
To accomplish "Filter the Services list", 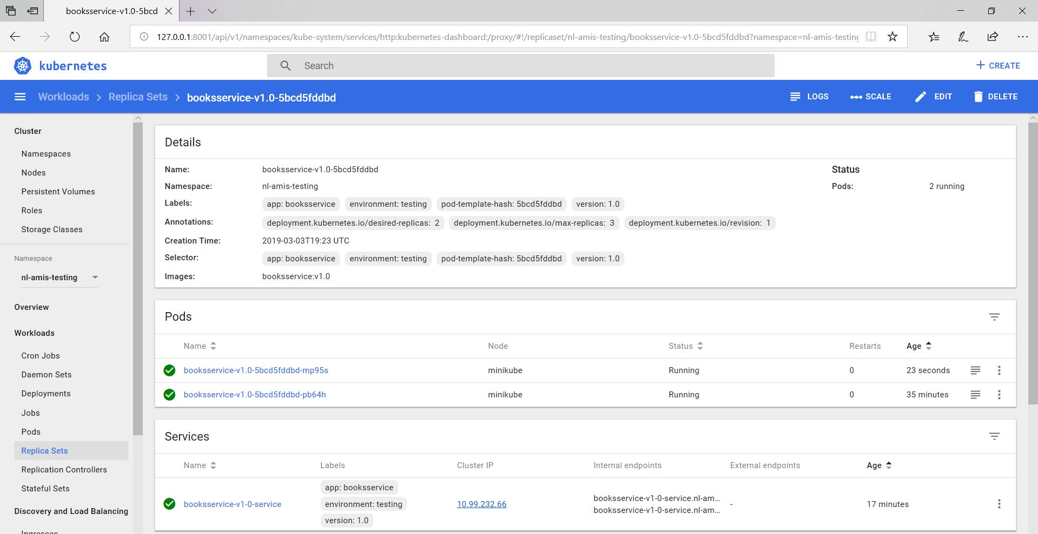I will coord(994,436).
